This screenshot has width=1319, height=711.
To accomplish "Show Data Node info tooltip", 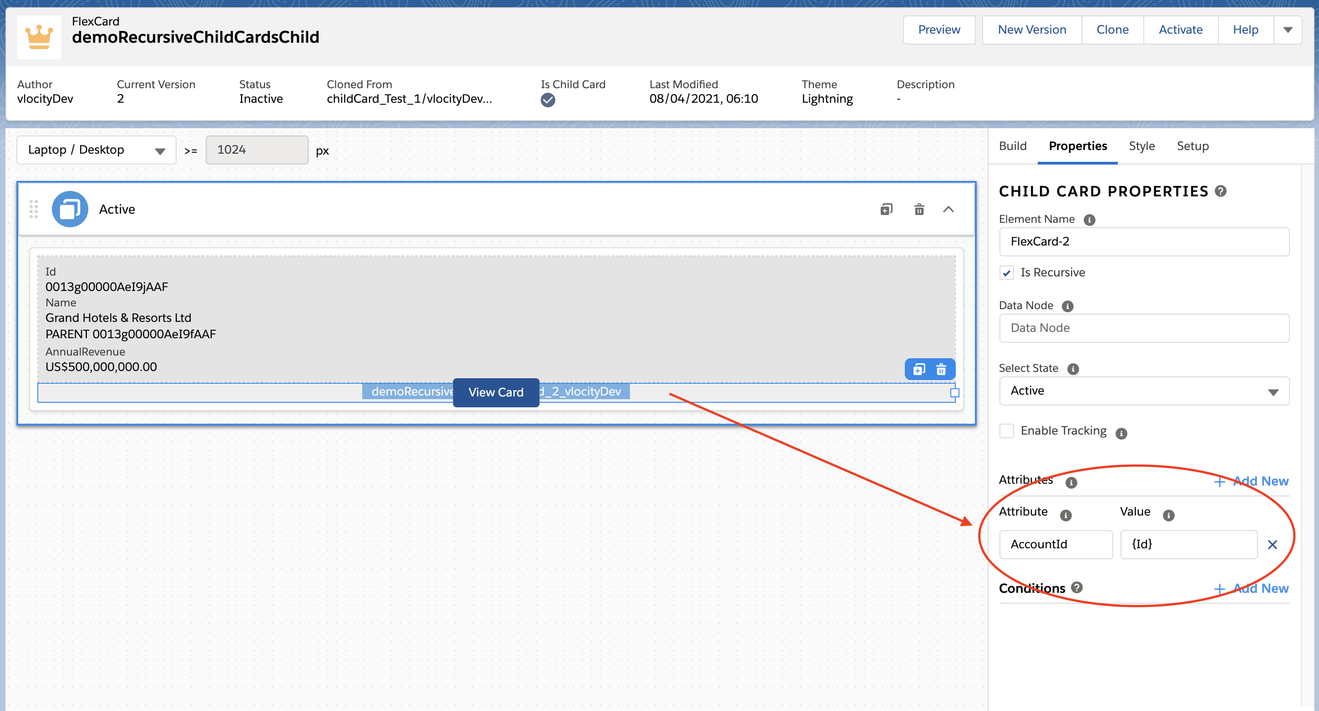I will (x=1068, y=306).
